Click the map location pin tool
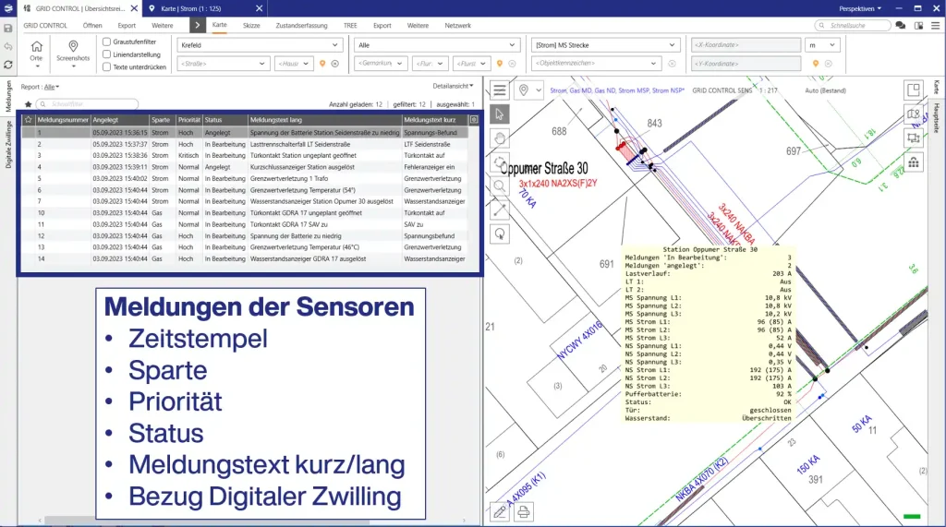The image size is (946, 527). pos(524,90)
